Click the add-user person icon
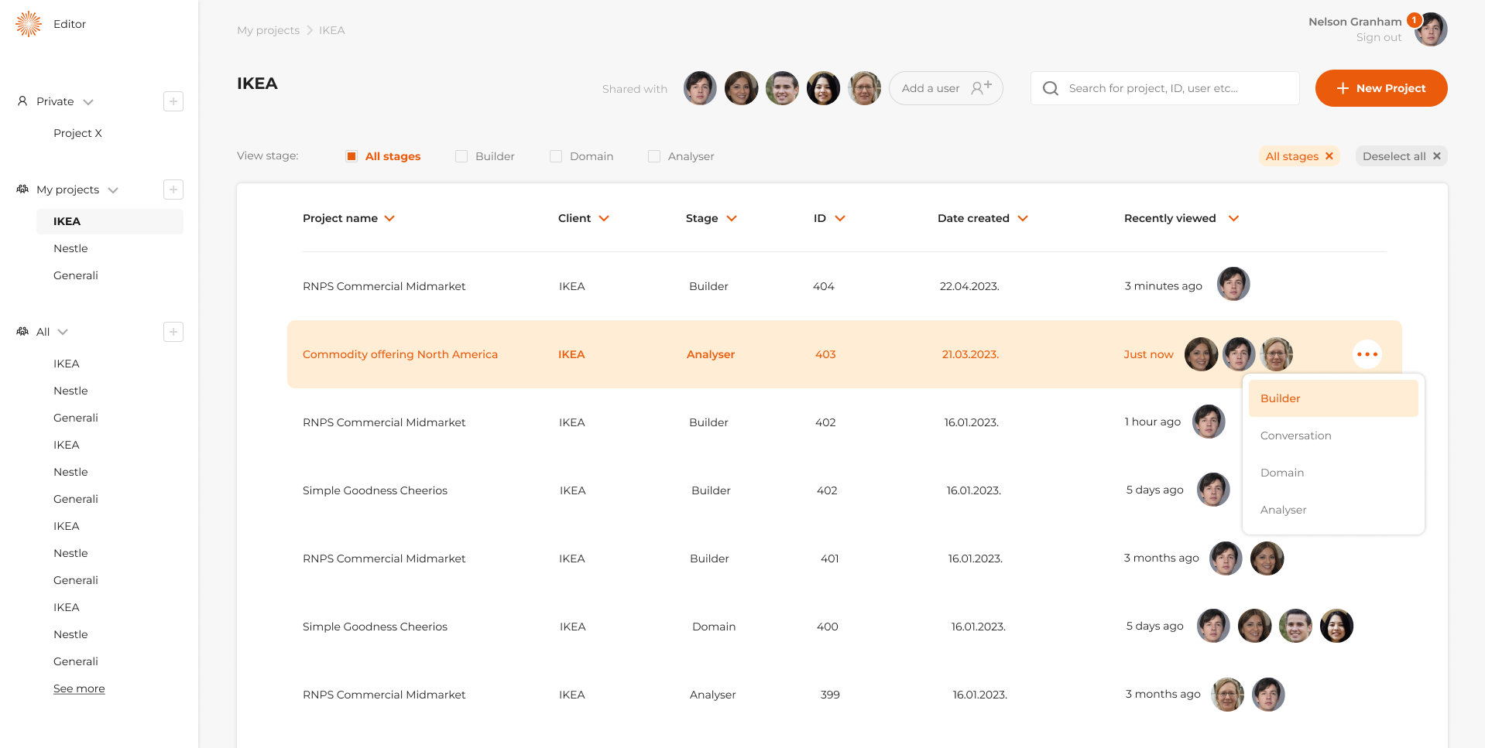This screenshot has height=748, width=1485. [x=981, y=87]
